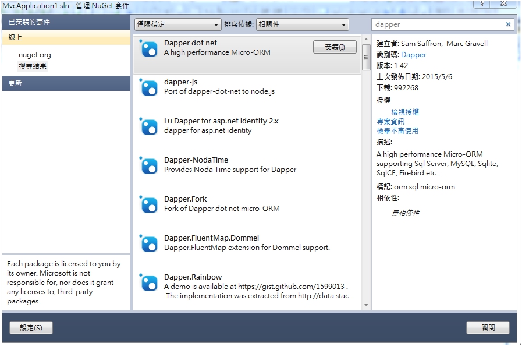Select the Dapper.FluentMap.Dommel package title
This screenshot has height=346, width=522.
pyautogui.click(x=211, y=238)
